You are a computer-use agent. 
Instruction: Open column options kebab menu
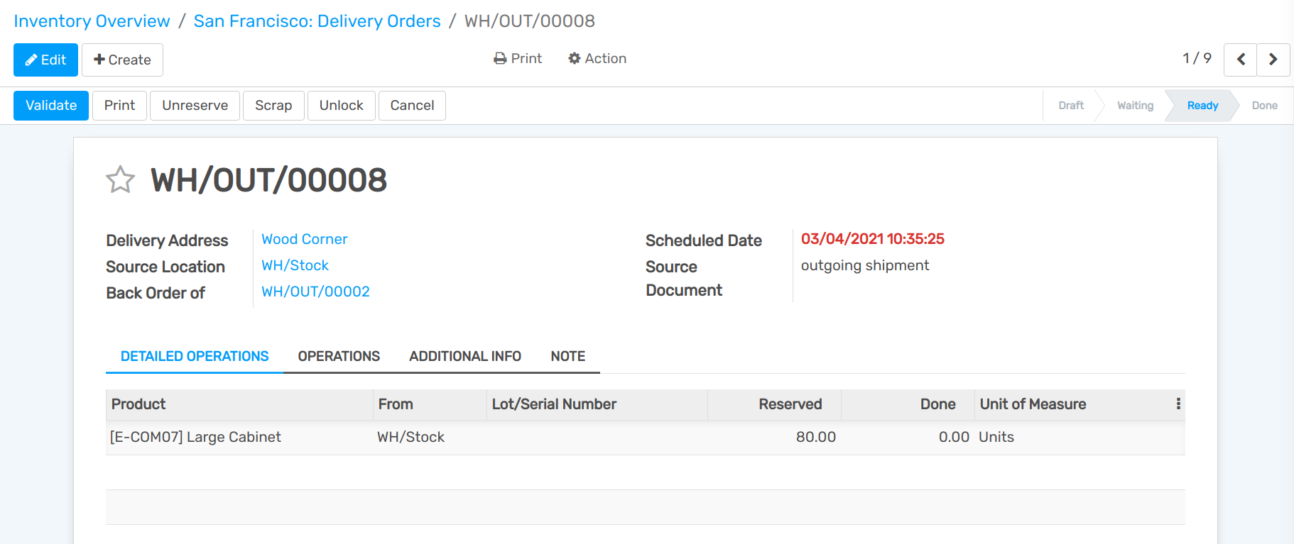point(1178,404)
